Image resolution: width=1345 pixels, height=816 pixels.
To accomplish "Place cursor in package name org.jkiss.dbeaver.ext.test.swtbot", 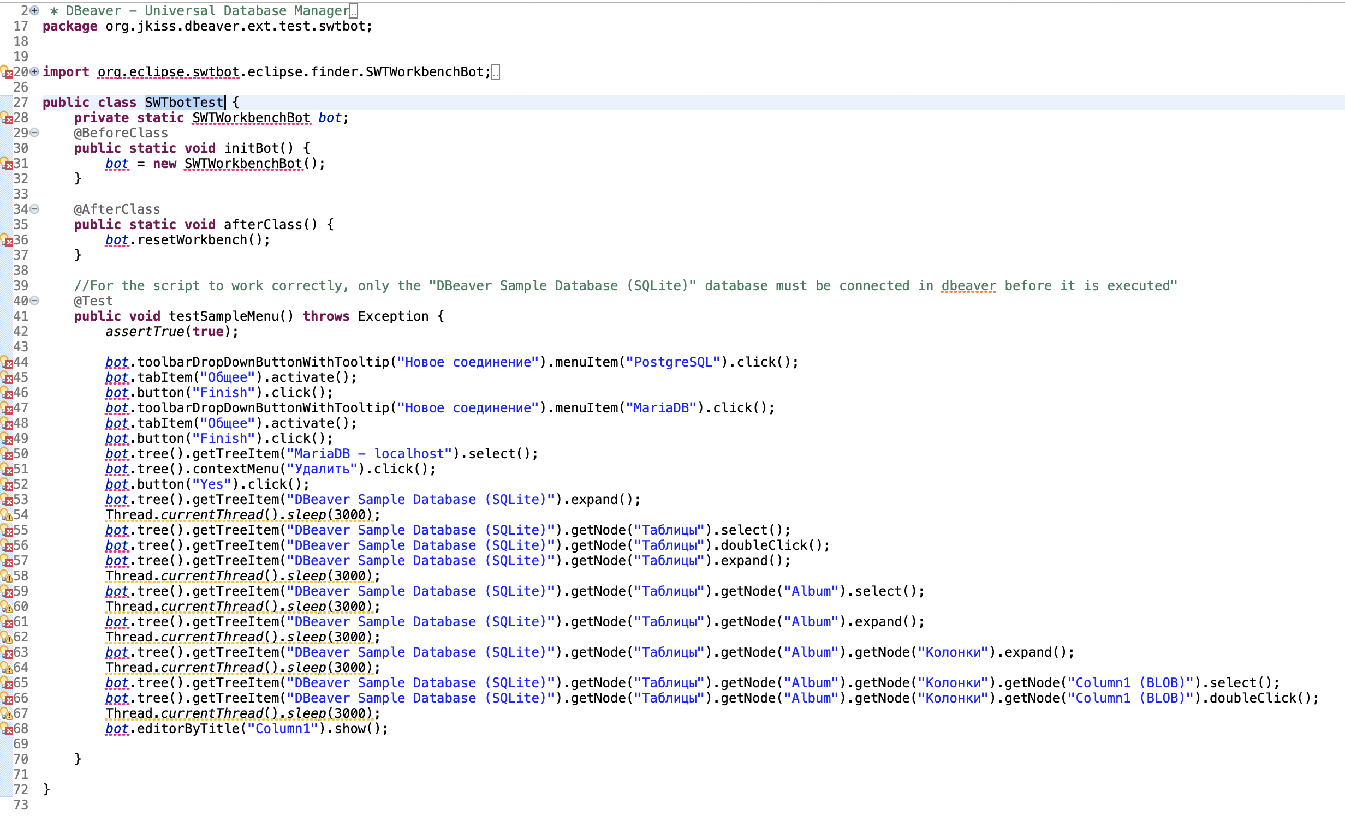I will [235, 26].
